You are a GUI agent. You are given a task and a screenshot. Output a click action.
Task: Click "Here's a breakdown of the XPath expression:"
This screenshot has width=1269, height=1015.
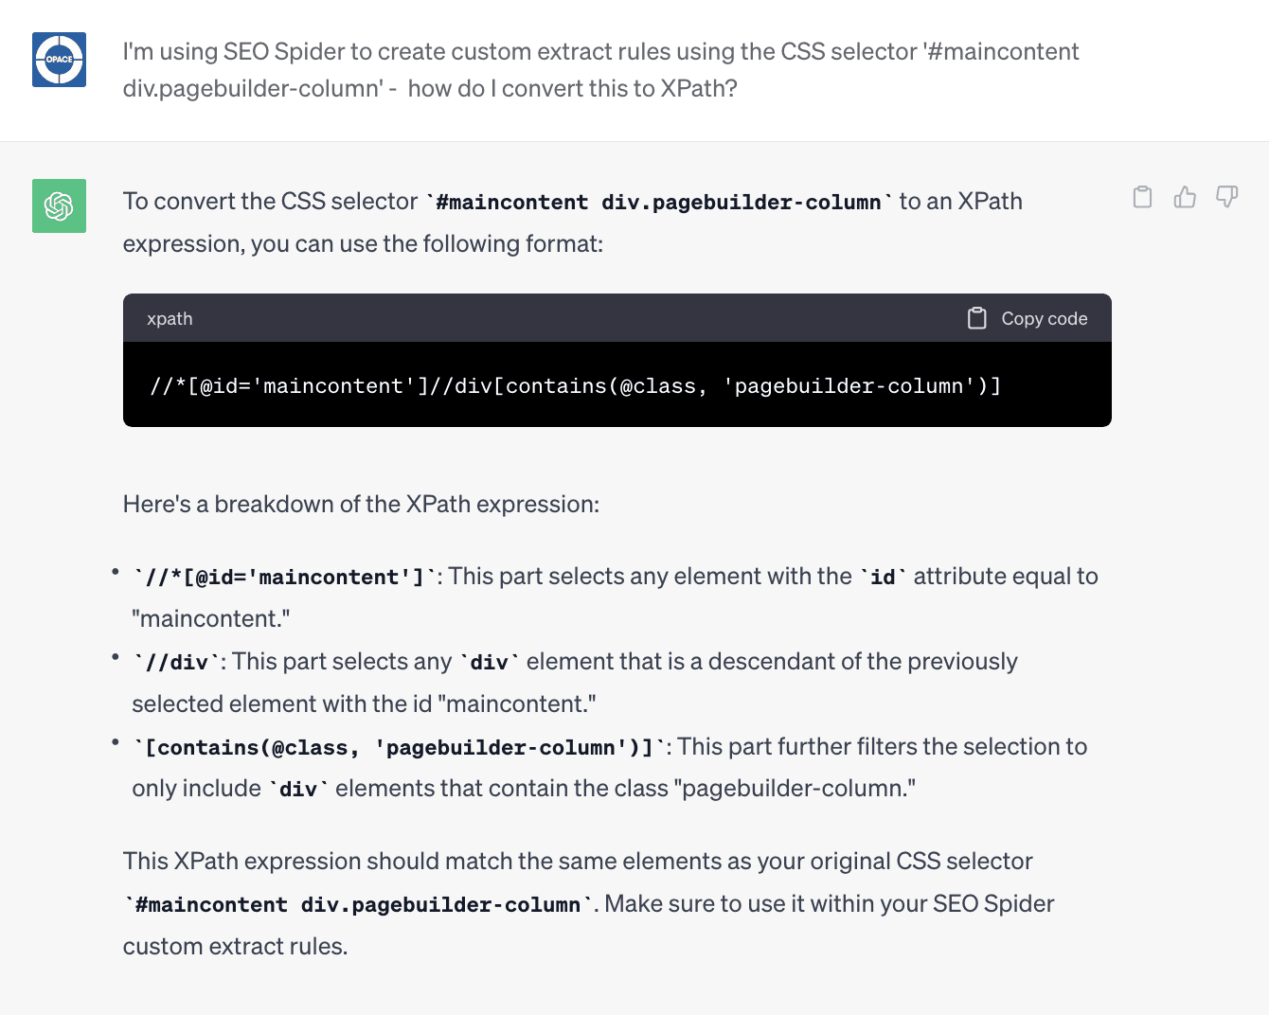pos(361,504)
